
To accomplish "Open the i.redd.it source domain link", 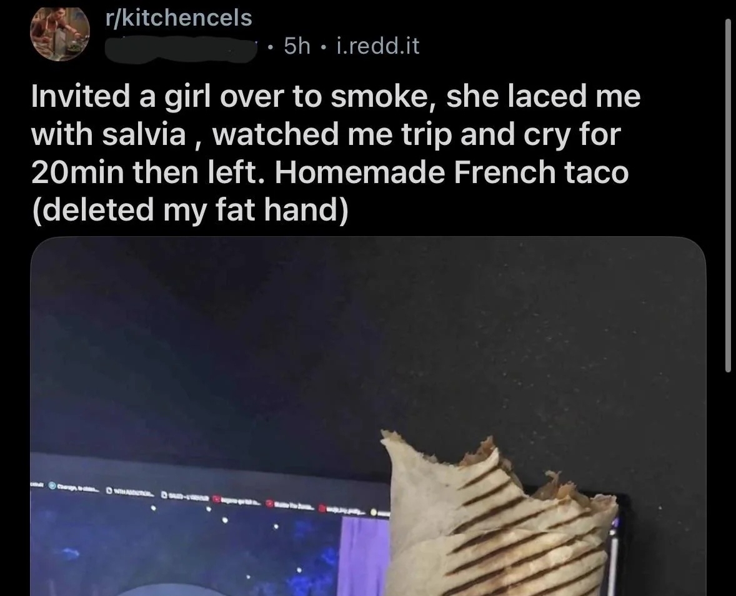I will click(x=379, y=46).
